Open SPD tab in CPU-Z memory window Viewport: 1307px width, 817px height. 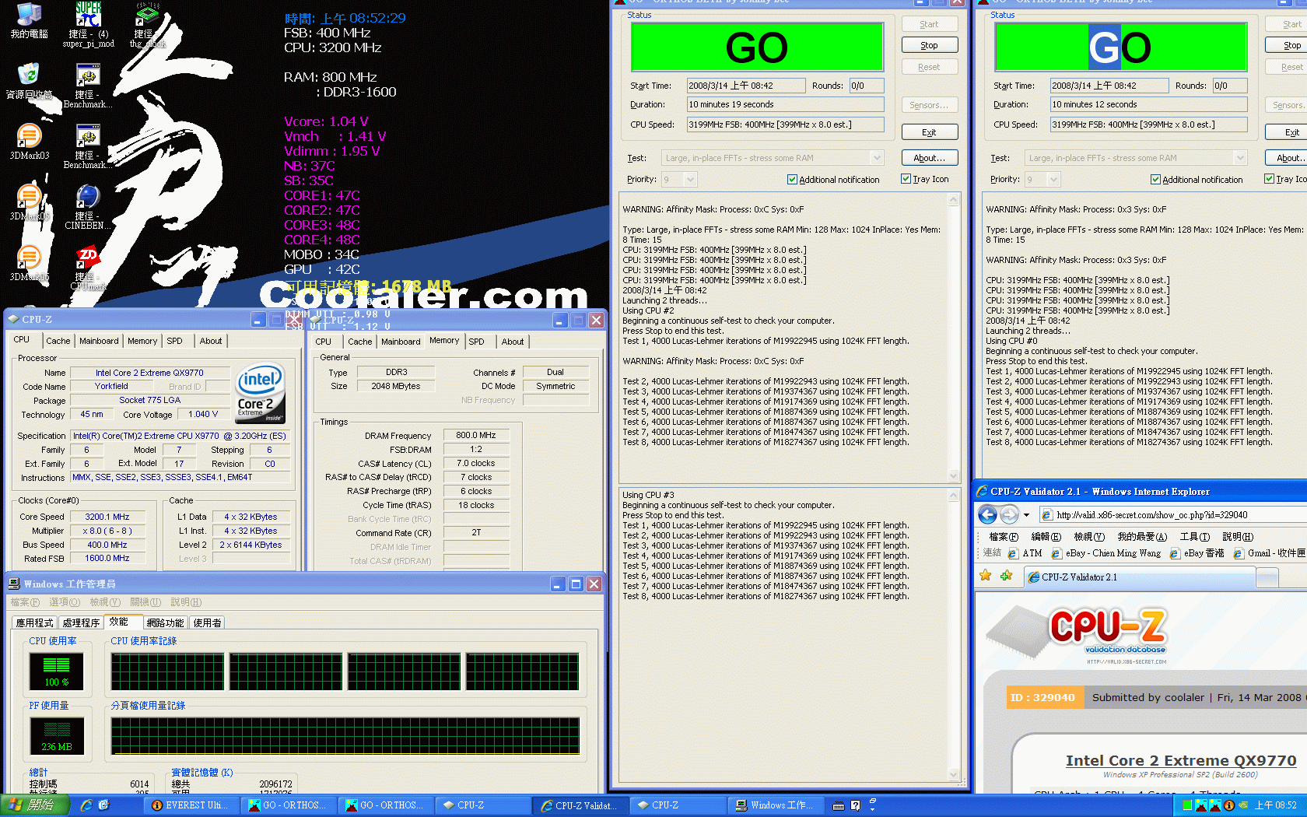[x=476, y=342]
